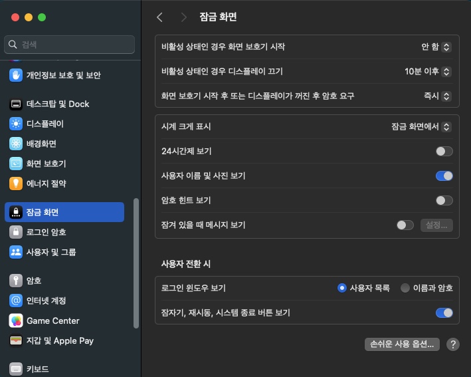
Task: Select 디스플레이 sidebar label
Action: [x=45, y=124]
